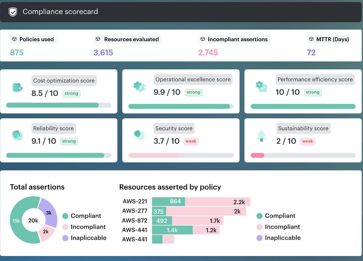Viewport: 363px width, 261px height.
Task: Switch to the Total assertions panel
Action: tap(37, 187)
